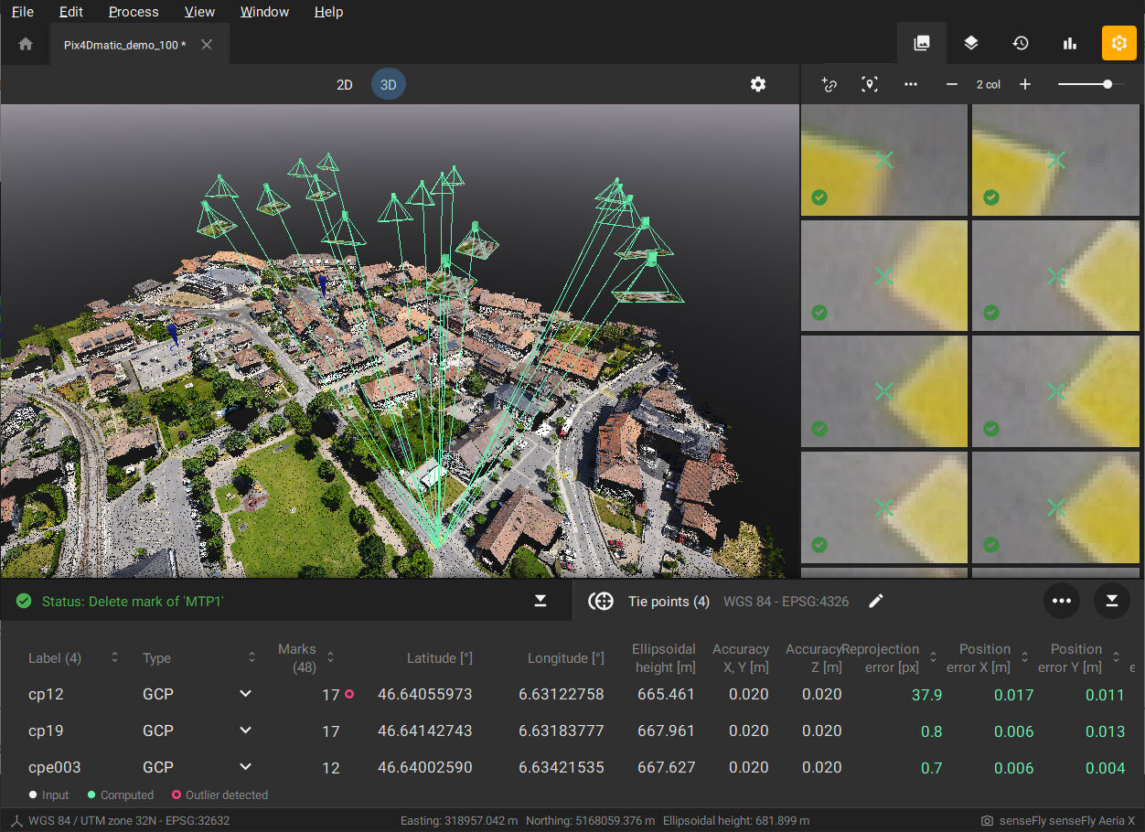Click the tie points target icon
1145x832 pixels.
(601, 601)
